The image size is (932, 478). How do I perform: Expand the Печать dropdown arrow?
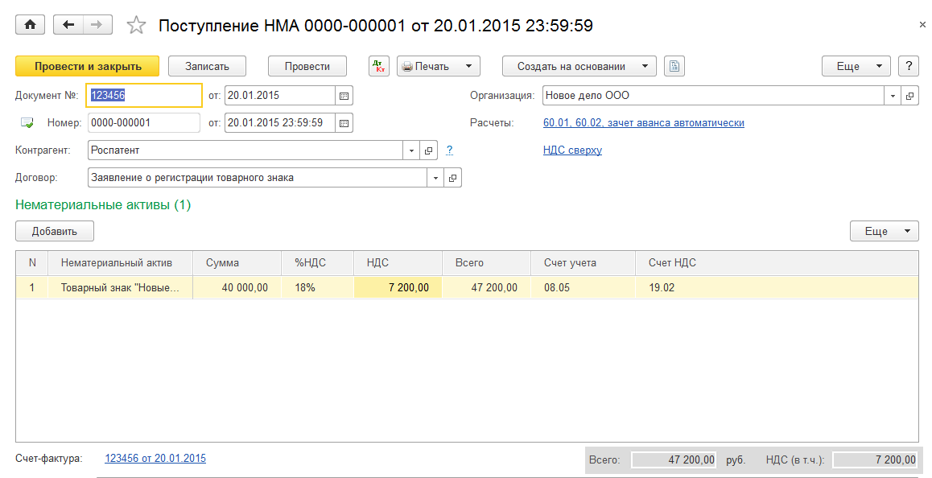[x=468, y=66]
